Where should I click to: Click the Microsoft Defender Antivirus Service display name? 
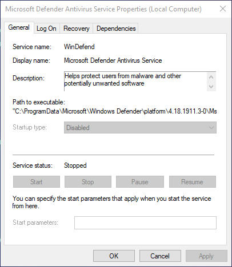click(113, 60)
